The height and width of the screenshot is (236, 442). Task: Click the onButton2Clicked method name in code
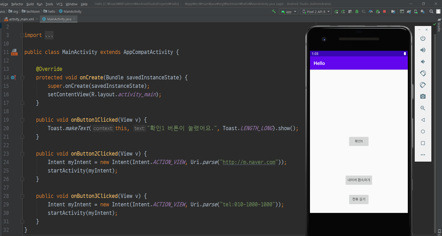click(x=94, y=154)
